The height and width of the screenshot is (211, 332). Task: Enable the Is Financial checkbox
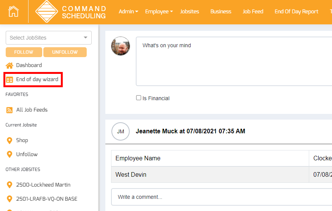point(138,98)
